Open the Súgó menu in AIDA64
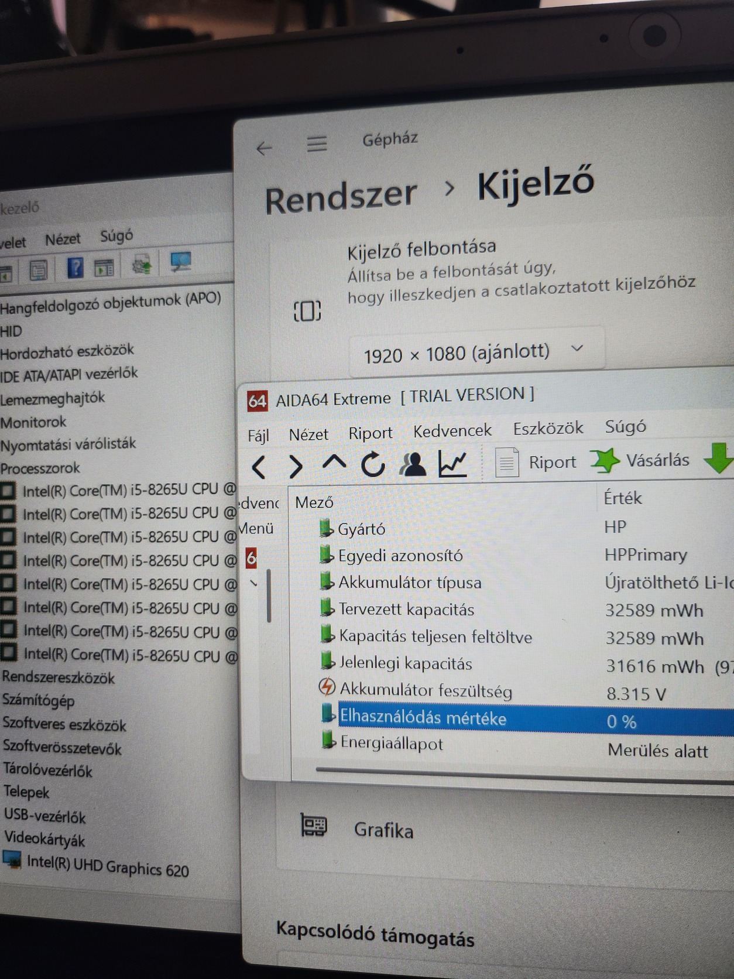The height and width of the screenshot is (979, 734). pos(625,426)
